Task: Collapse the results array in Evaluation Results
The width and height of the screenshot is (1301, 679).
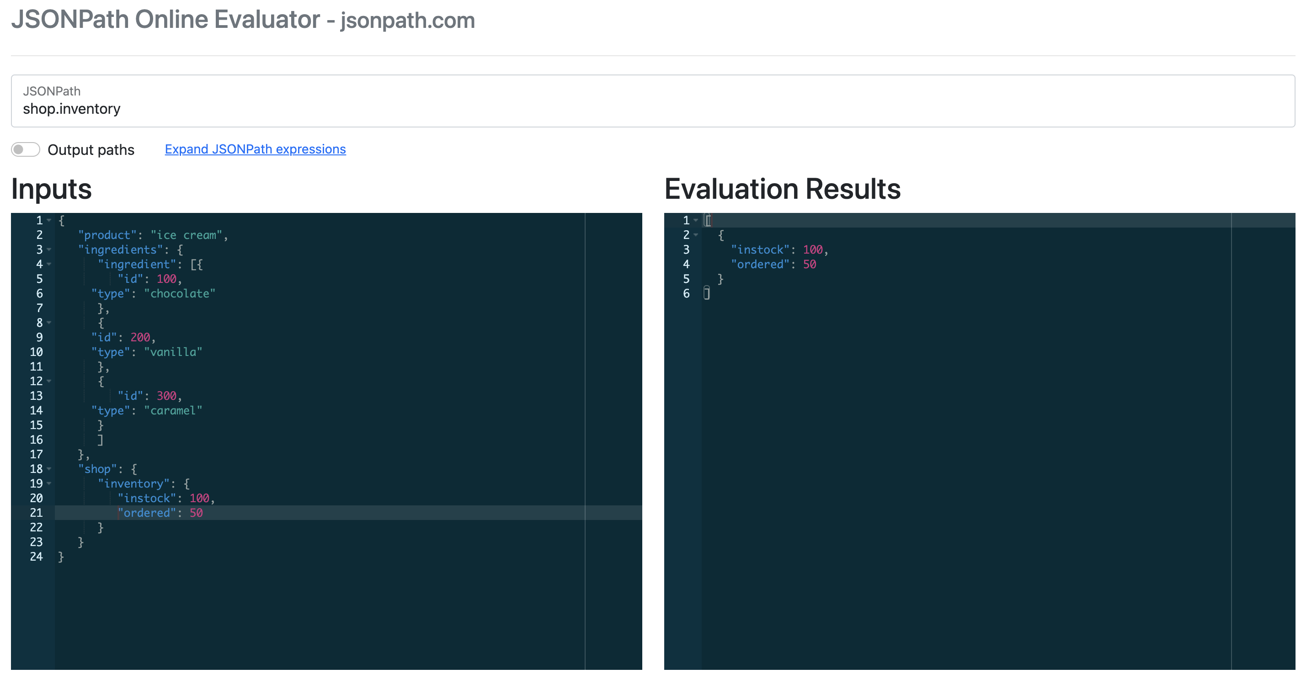Action: [x=697, y=221]
